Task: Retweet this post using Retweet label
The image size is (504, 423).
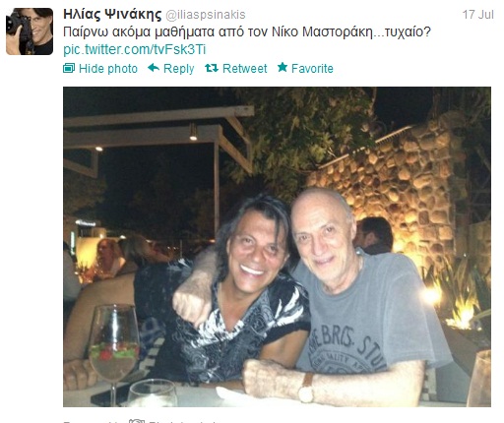Action: 245,69
